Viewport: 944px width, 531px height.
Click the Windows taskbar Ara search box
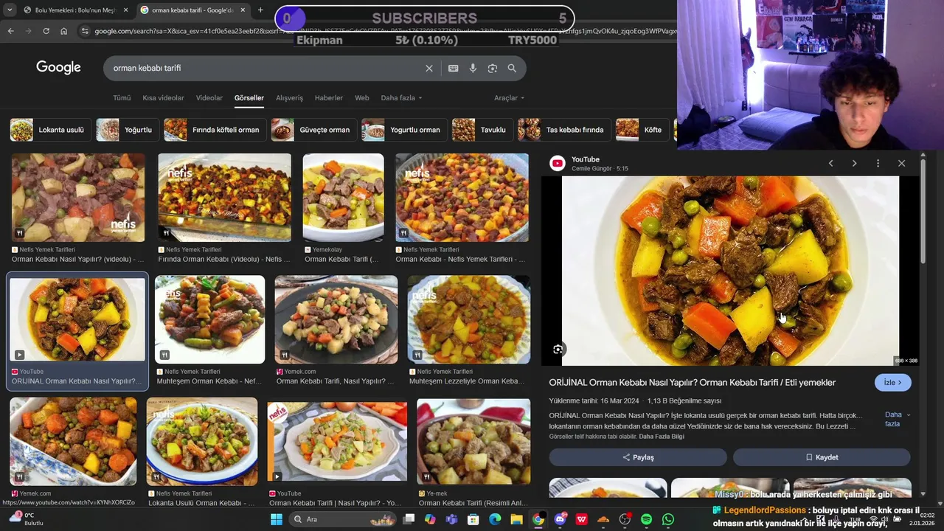(x=343, y=519)
